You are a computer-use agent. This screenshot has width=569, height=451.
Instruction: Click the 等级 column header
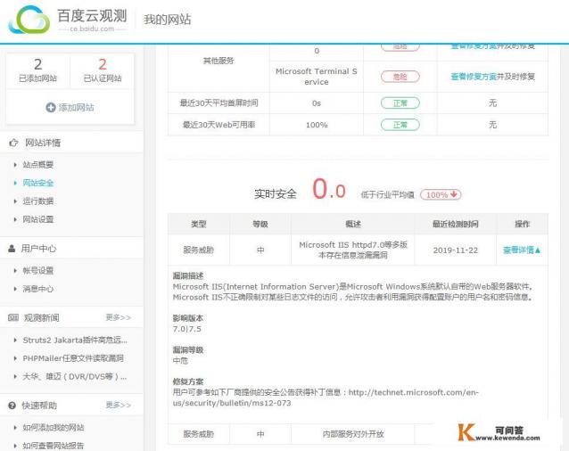(x=260, y=224)
